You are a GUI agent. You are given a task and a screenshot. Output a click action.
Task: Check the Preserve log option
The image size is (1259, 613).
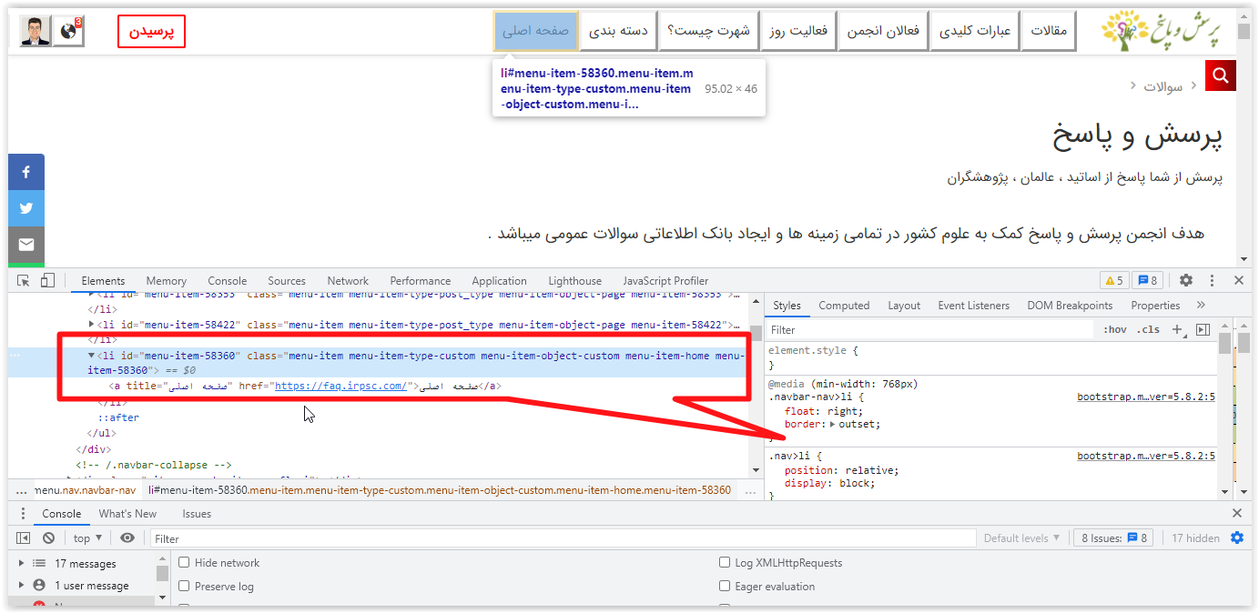(185, 587)
